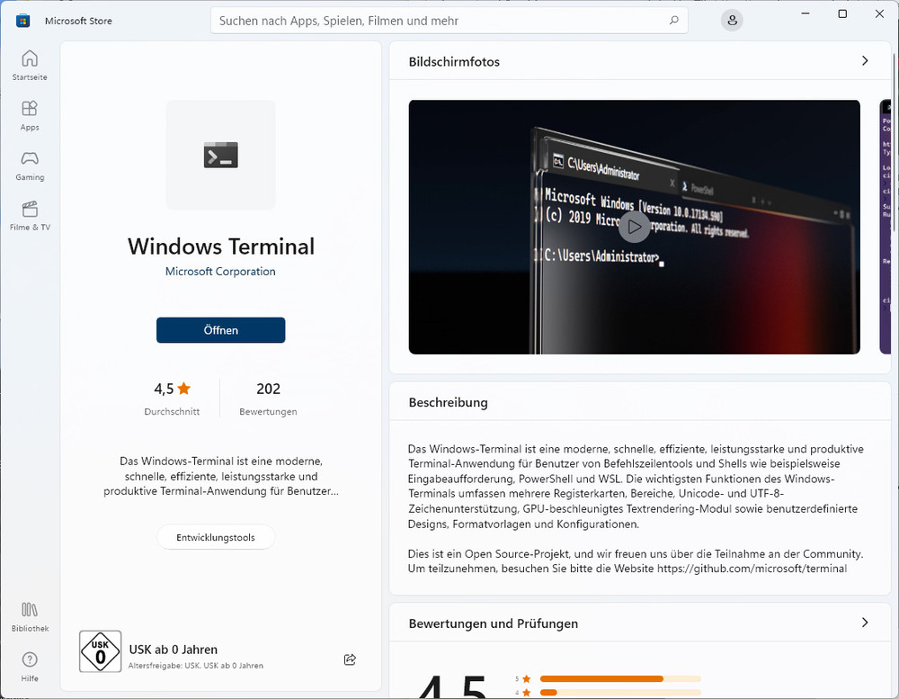Click the github.com/microsoft/terminal URL text
The width and height of the screenshot is (899, 699).
click(752, 569)
